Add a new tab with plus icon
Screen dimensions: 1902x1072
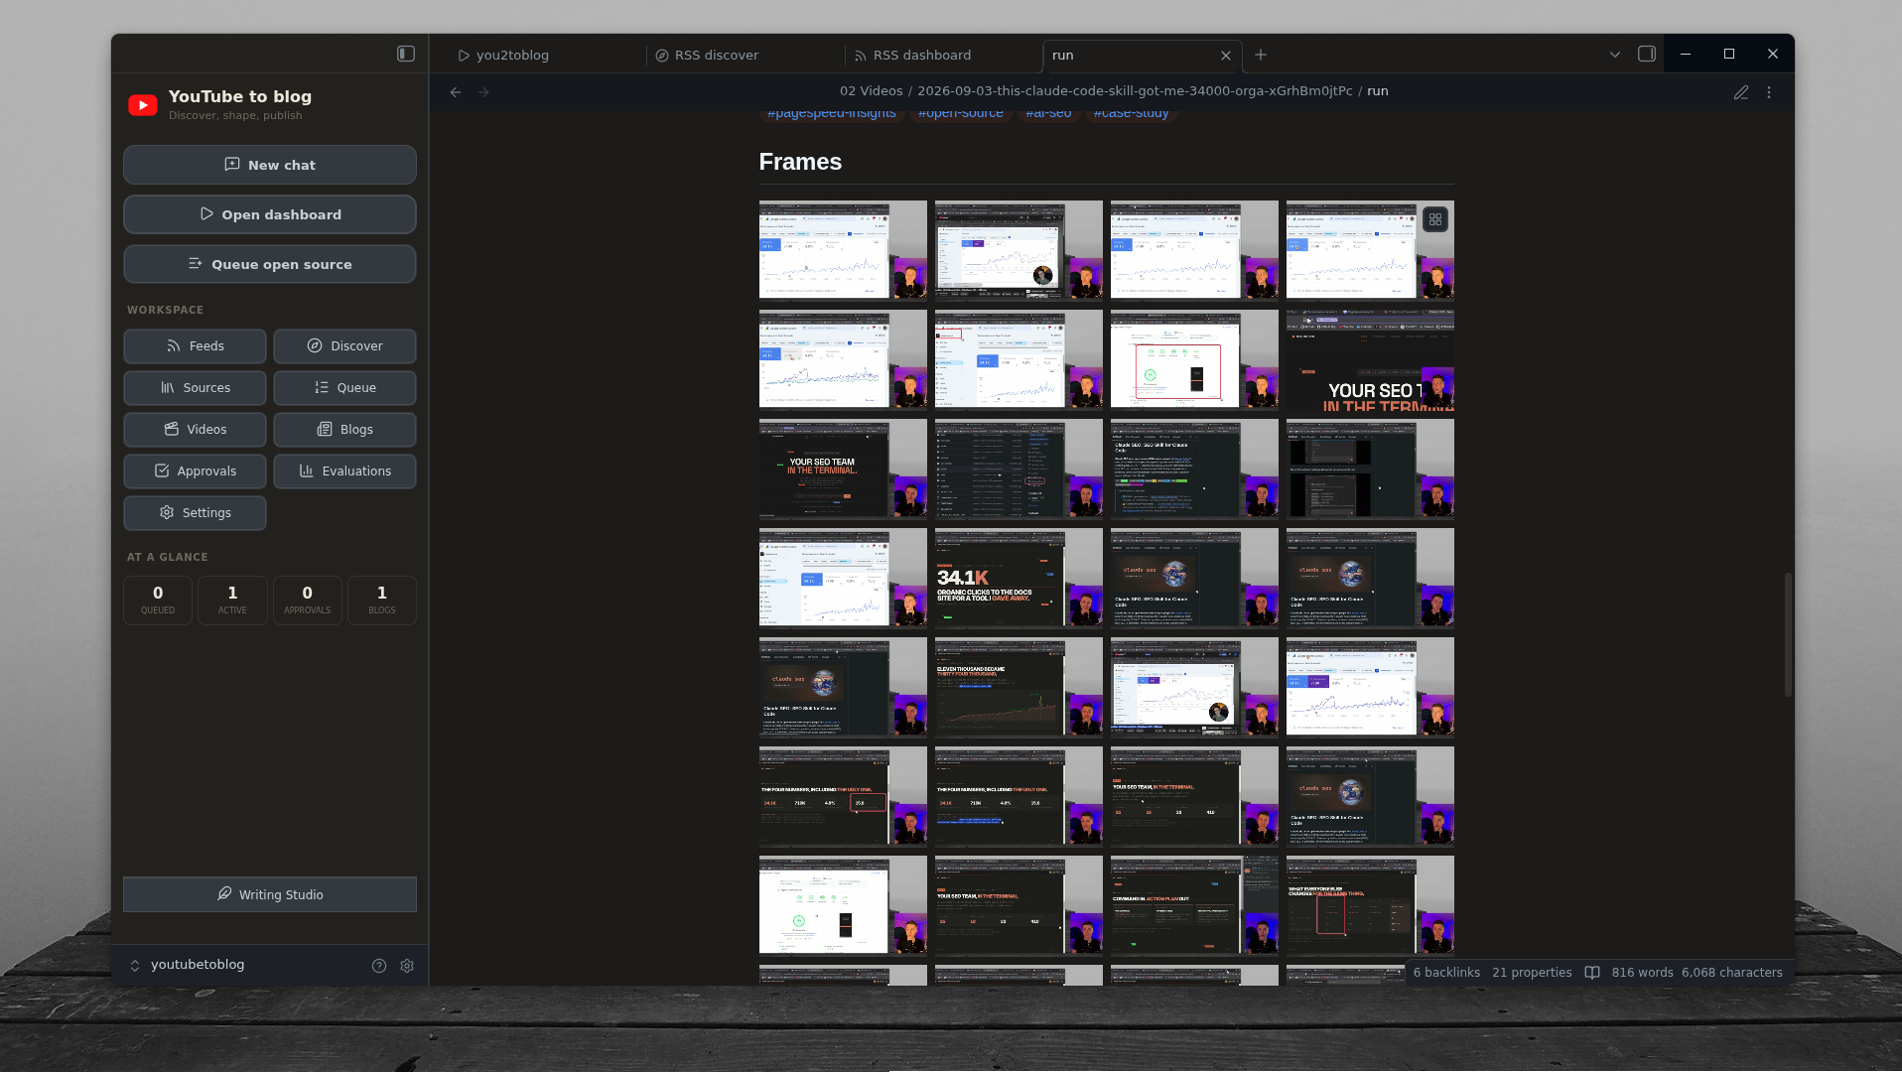(x=1261, y=55)
